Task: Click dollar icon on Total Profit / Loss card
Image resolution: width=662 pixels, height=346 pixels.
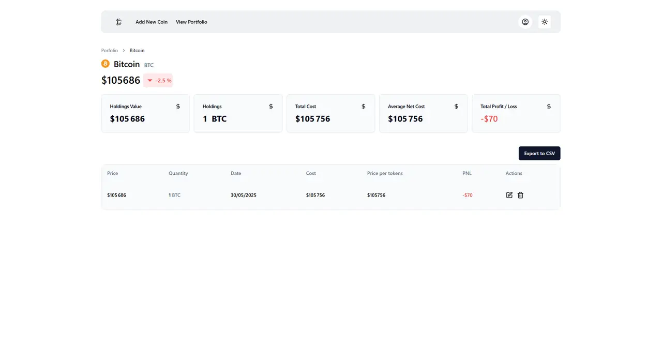Action: point(549,107)
